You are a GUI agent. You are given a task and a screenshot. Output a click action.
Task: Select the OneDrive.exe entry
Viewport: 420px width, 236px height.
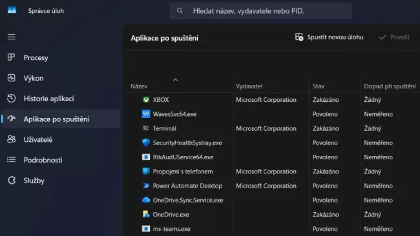(x=171, y=214)
